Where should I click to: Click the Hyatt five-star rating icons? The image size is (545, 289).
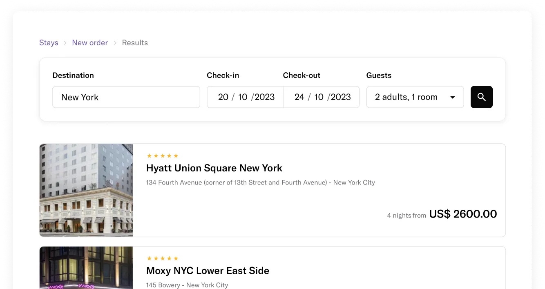tap(163, 156)
